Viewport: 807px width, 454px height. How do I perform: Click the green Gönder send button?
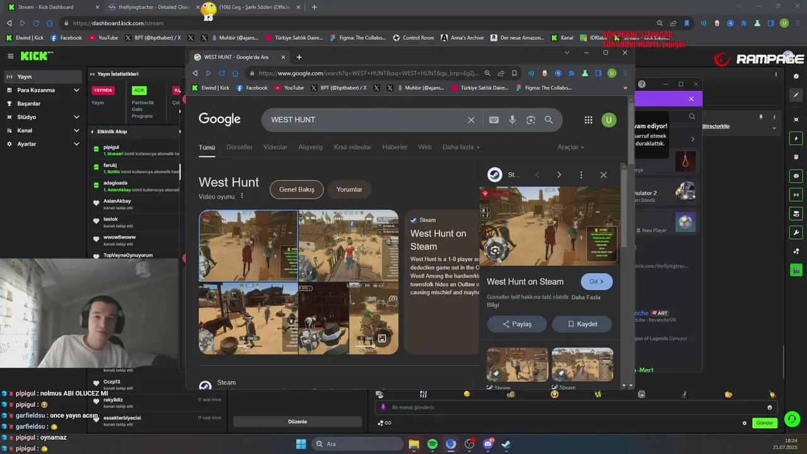tap(765, 423)
